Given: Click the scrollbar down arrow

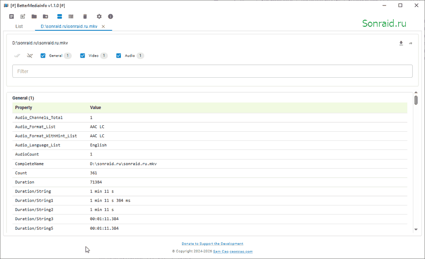Looking at the screenshot, I should (x=416, y=230).
